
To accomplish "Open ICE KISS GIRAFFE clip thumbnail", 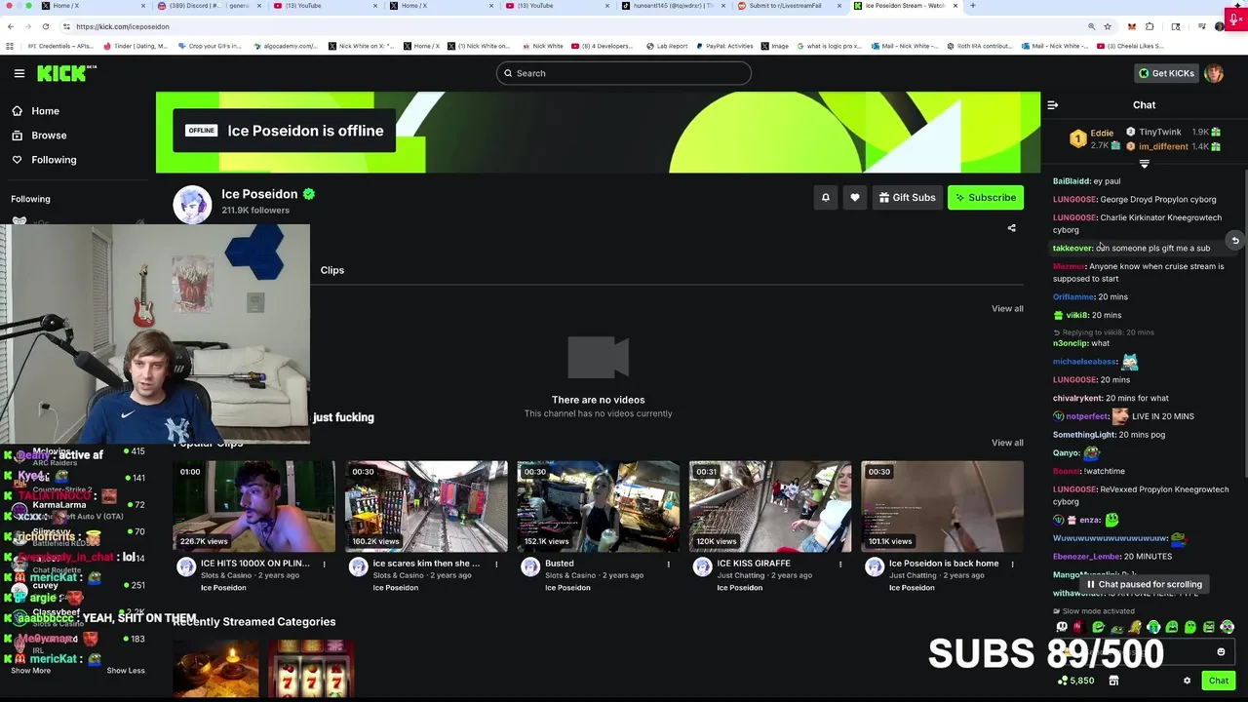I will pos(770,506).
